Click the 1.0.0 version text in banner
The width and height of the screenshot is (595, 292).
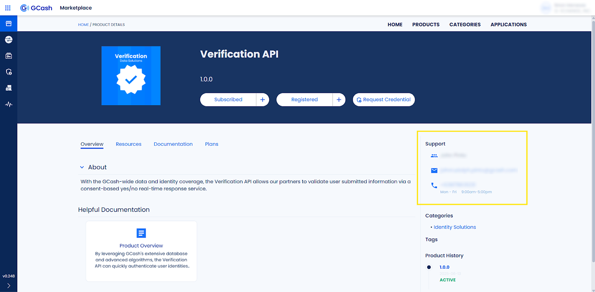pyautogui.click(x=206, y=80)
